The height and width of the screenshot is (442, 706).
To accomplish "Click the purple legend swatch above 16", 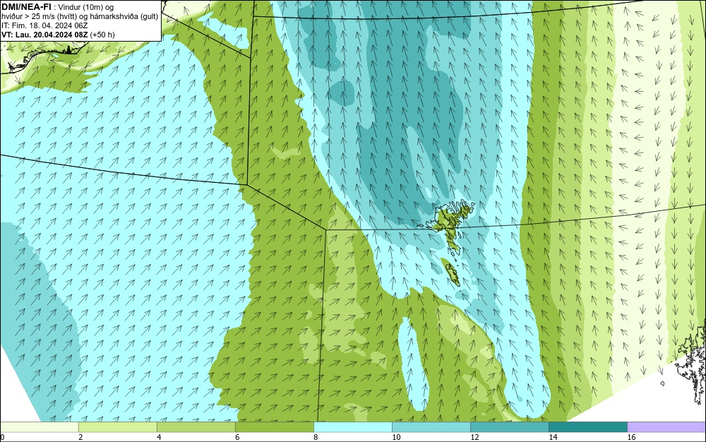I will [666, 426].
